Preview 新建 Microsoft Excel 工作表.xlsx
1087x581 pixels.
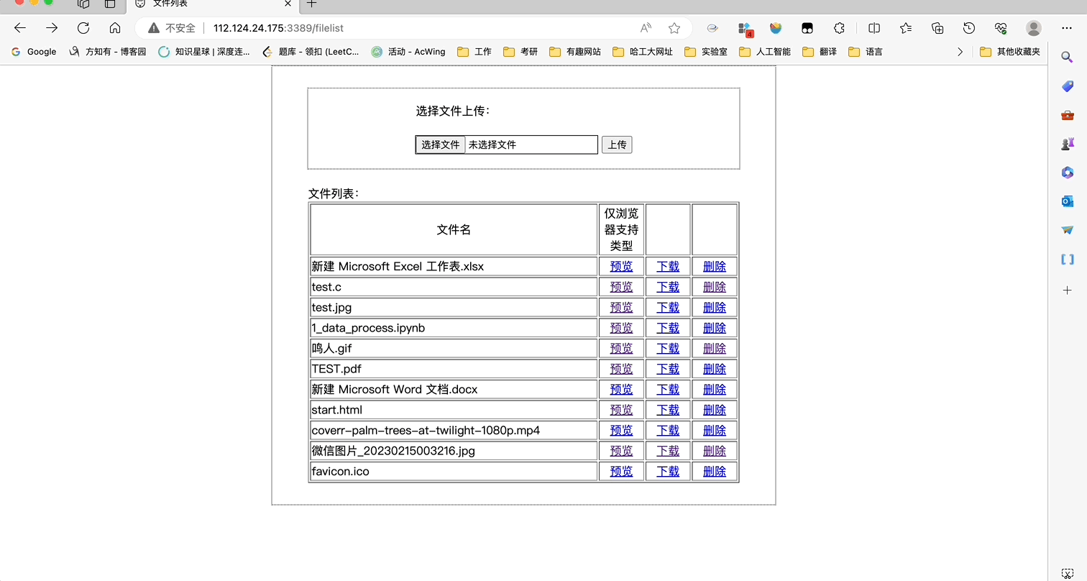621,266
